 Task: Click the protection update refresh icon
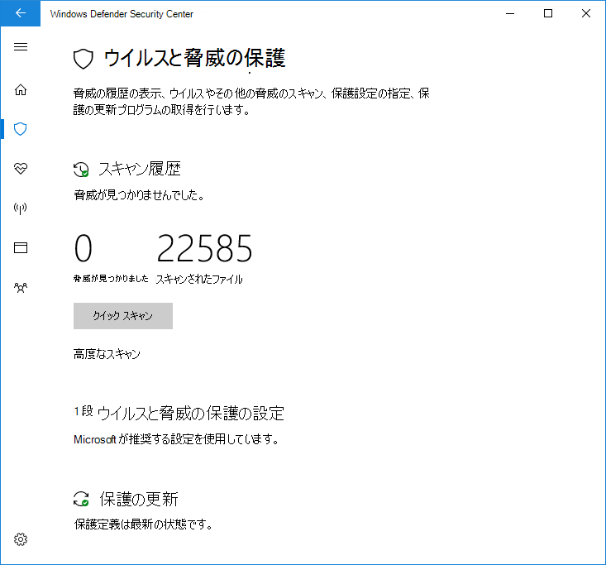81,499
